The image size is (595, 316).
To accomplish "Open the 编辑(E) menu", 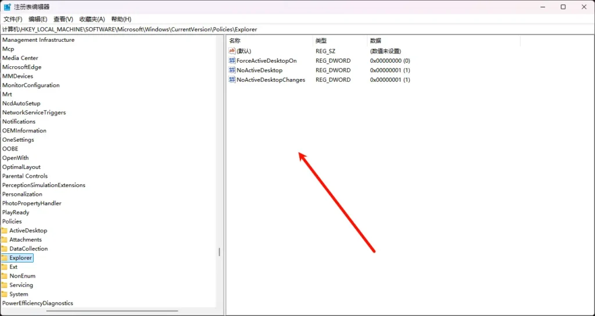I will tap(38, 19).
